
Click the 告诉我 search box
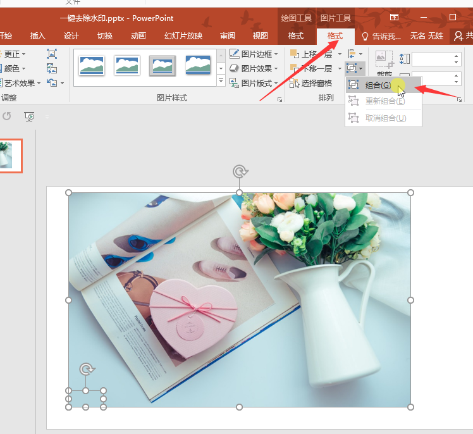point(381,36)
